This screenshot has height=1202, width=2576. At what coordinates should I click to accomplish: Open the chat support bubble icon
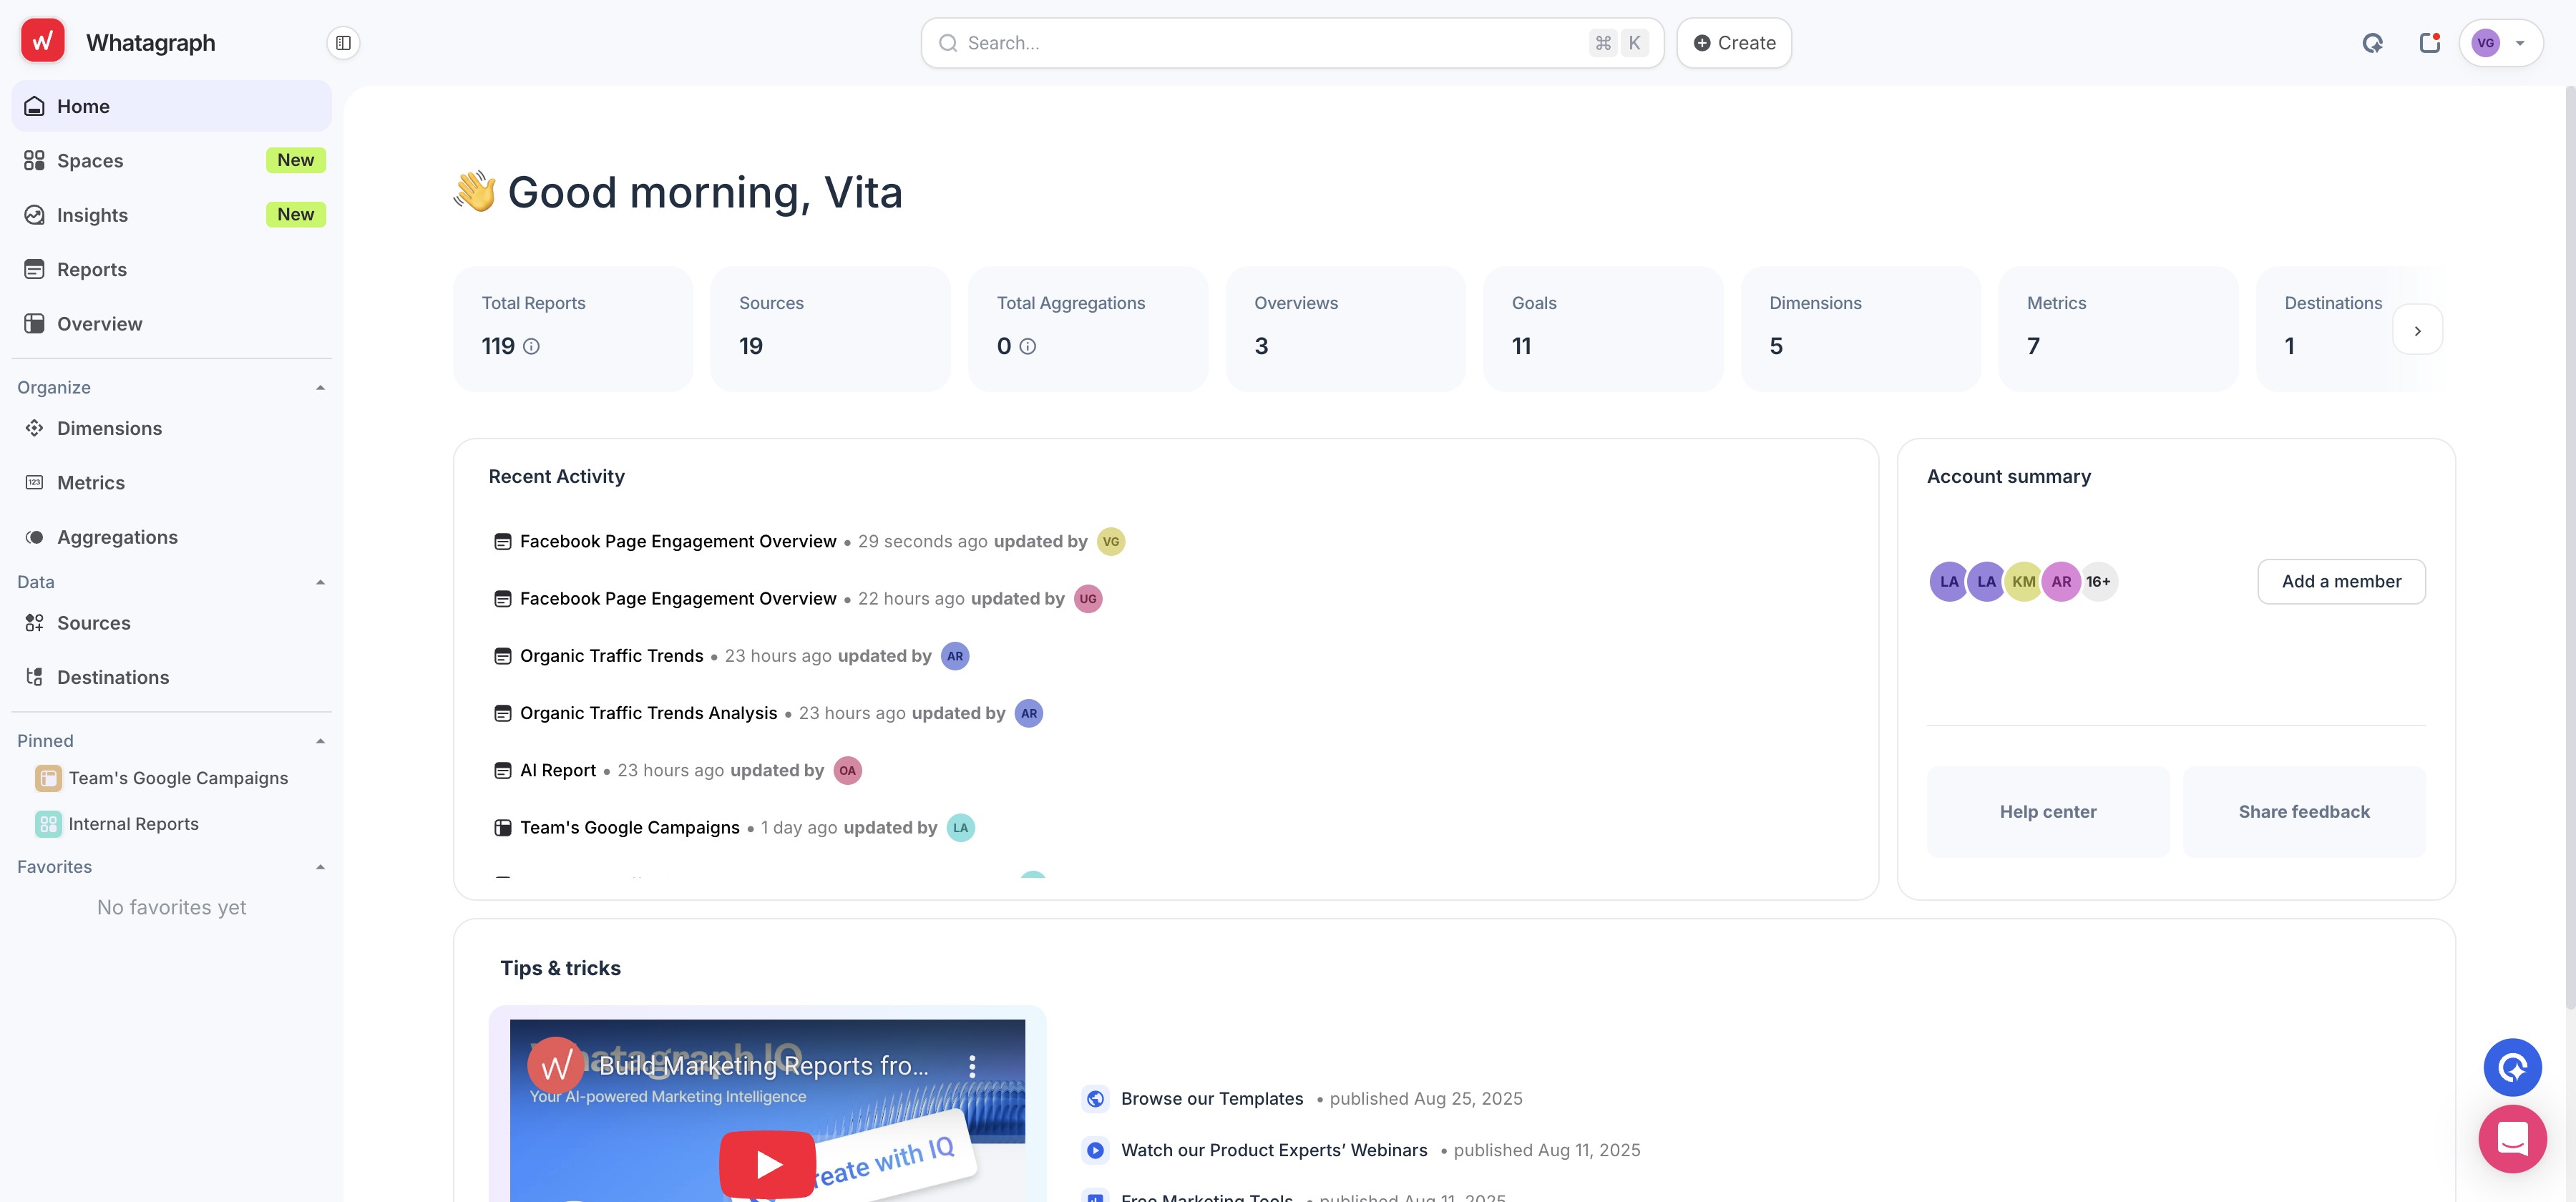coord(2512,1139)
